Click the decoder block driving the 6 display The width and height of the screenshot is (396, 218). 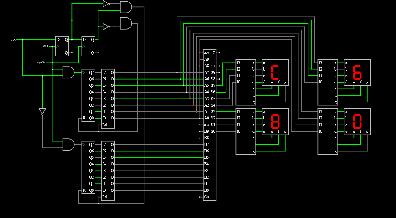point(328,82)
